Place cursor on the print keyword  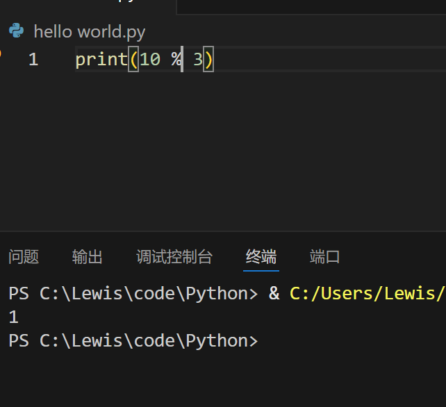point(101,60)
